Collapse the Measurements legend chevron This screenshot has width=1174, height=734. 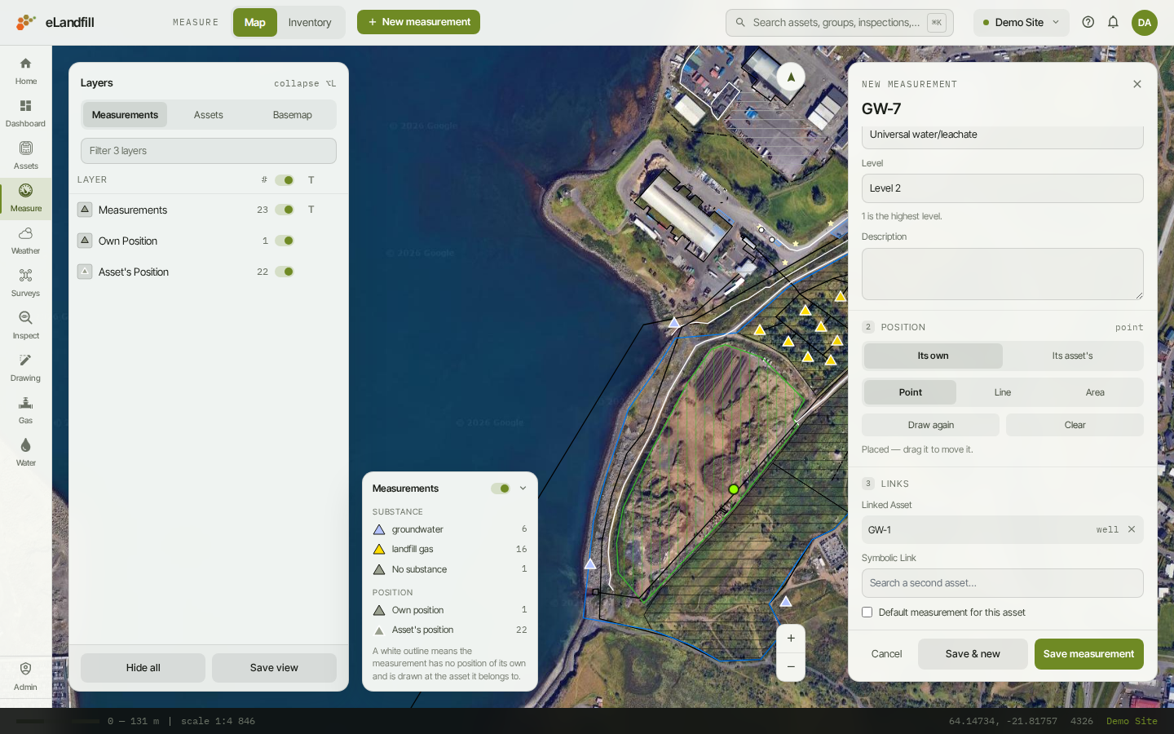523,489
